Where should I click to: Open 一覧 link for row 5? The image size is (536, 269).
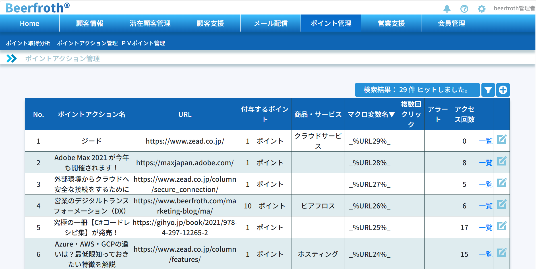(486, 227)
